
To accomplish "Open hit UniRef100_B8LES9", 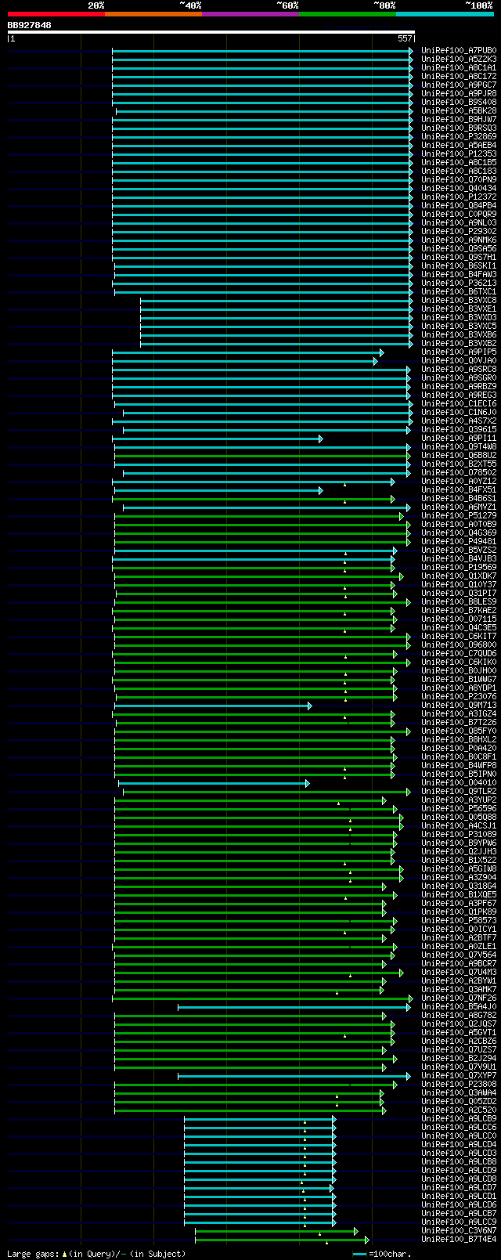I will 459,602.
